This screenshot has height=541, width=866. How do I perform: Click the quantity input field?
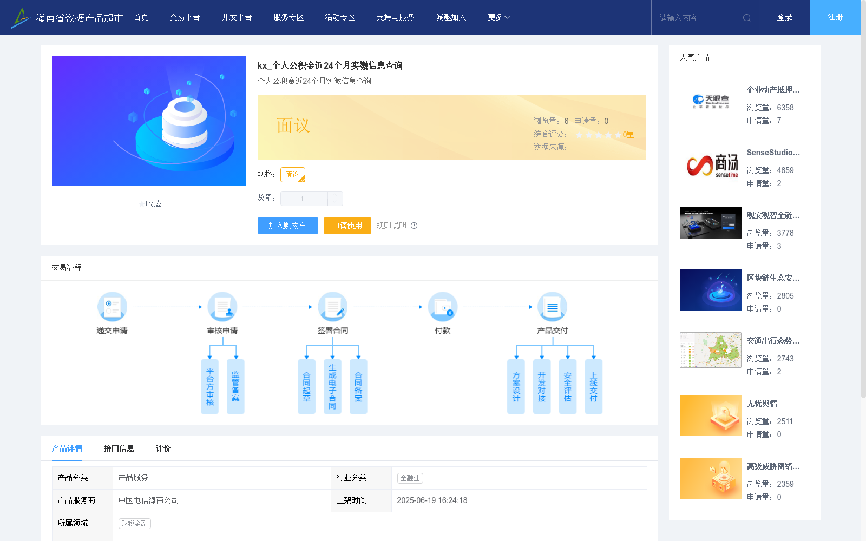point(304,199)
